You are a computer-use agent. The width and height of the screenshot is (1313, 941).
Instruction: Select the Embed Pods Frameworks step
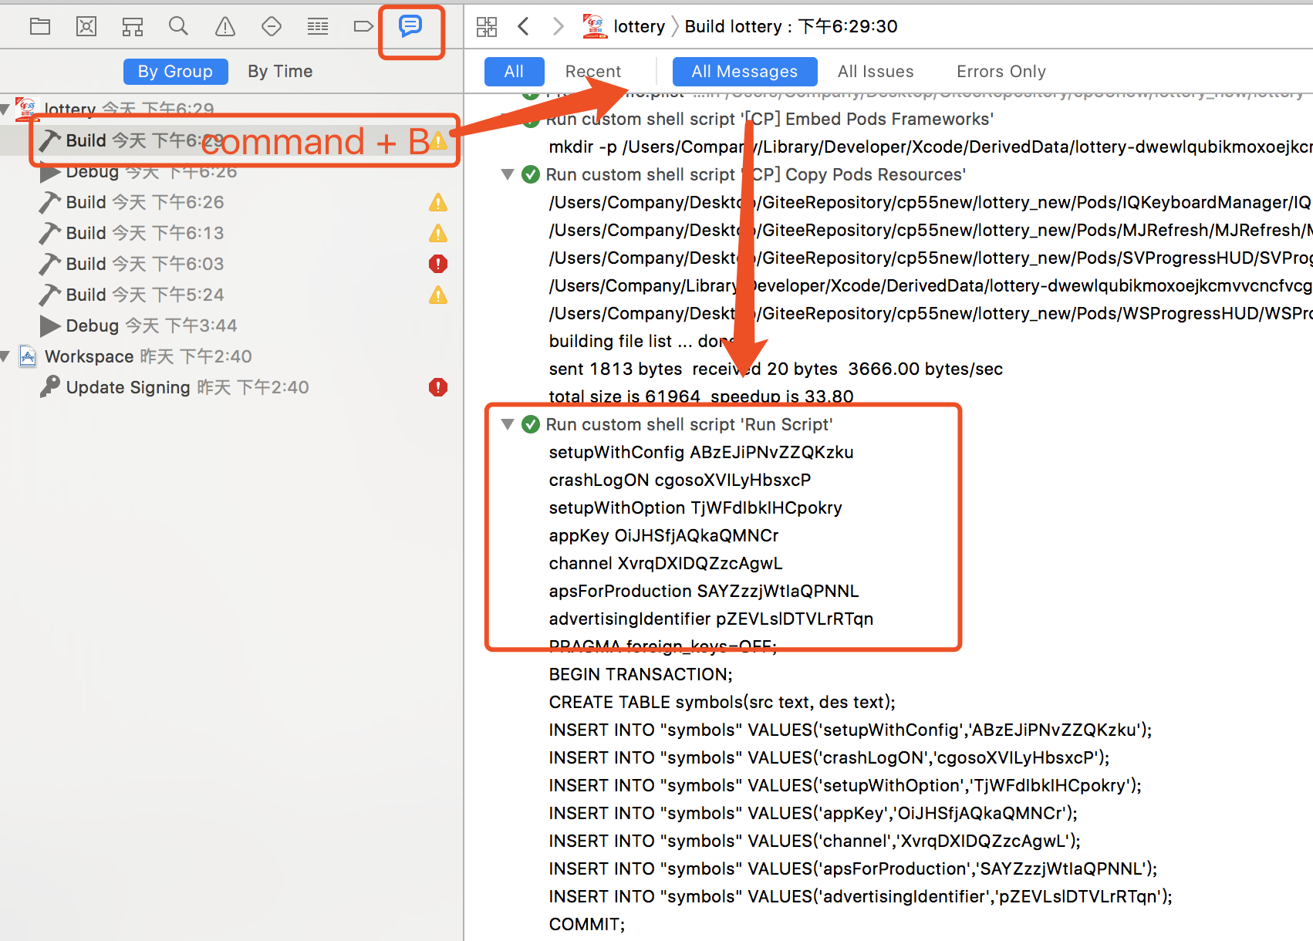point(769,119)
